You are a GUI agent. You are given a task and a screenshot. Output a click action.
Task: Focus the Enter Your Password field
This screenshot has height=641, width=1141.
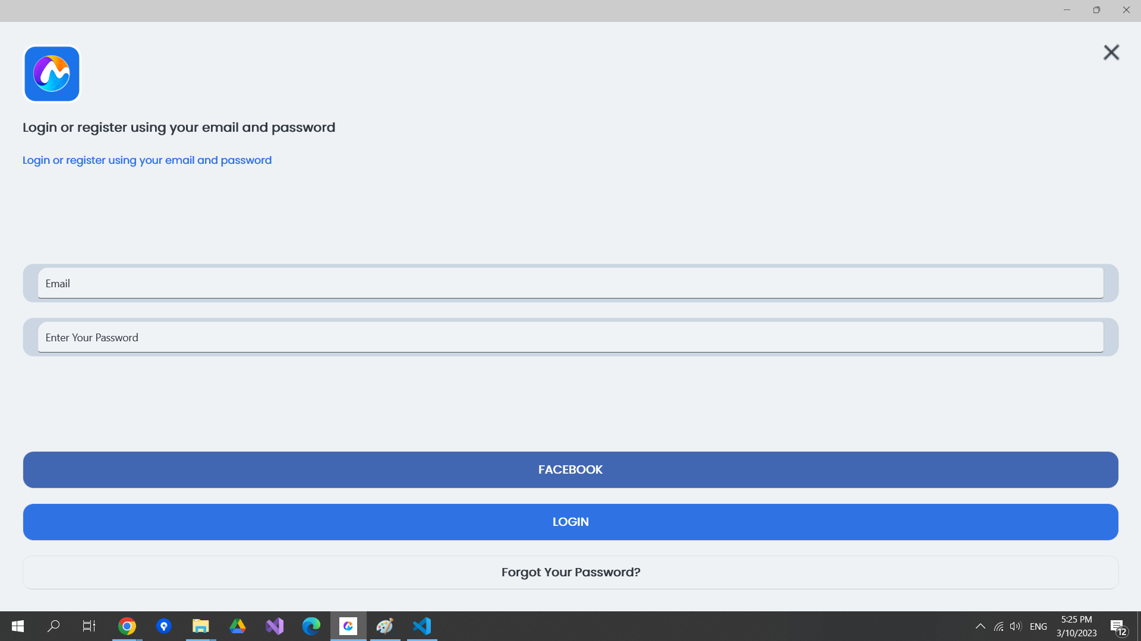[570, 337]
